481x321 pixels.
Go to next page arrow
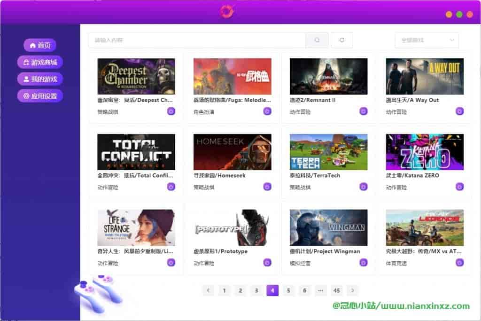pyautogui.click(x=352, y=290)
